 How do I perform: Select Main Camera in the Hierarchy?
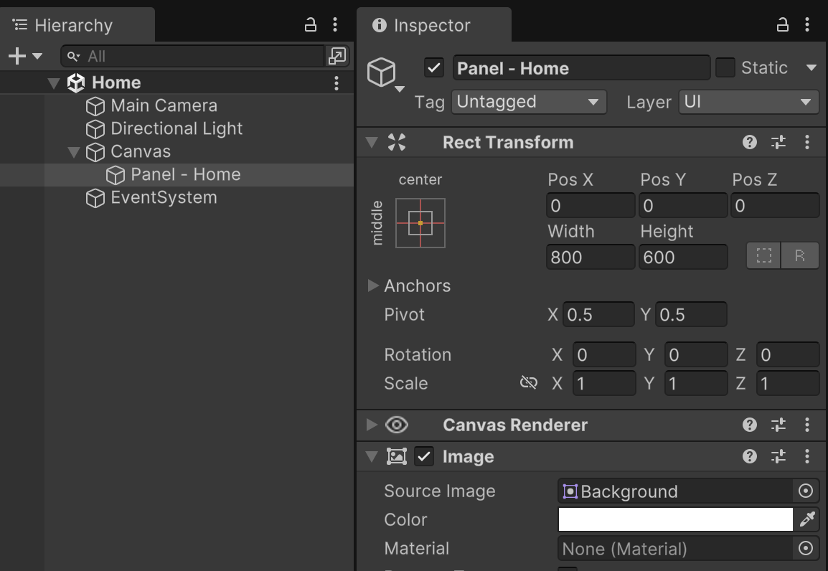(164, 105)
